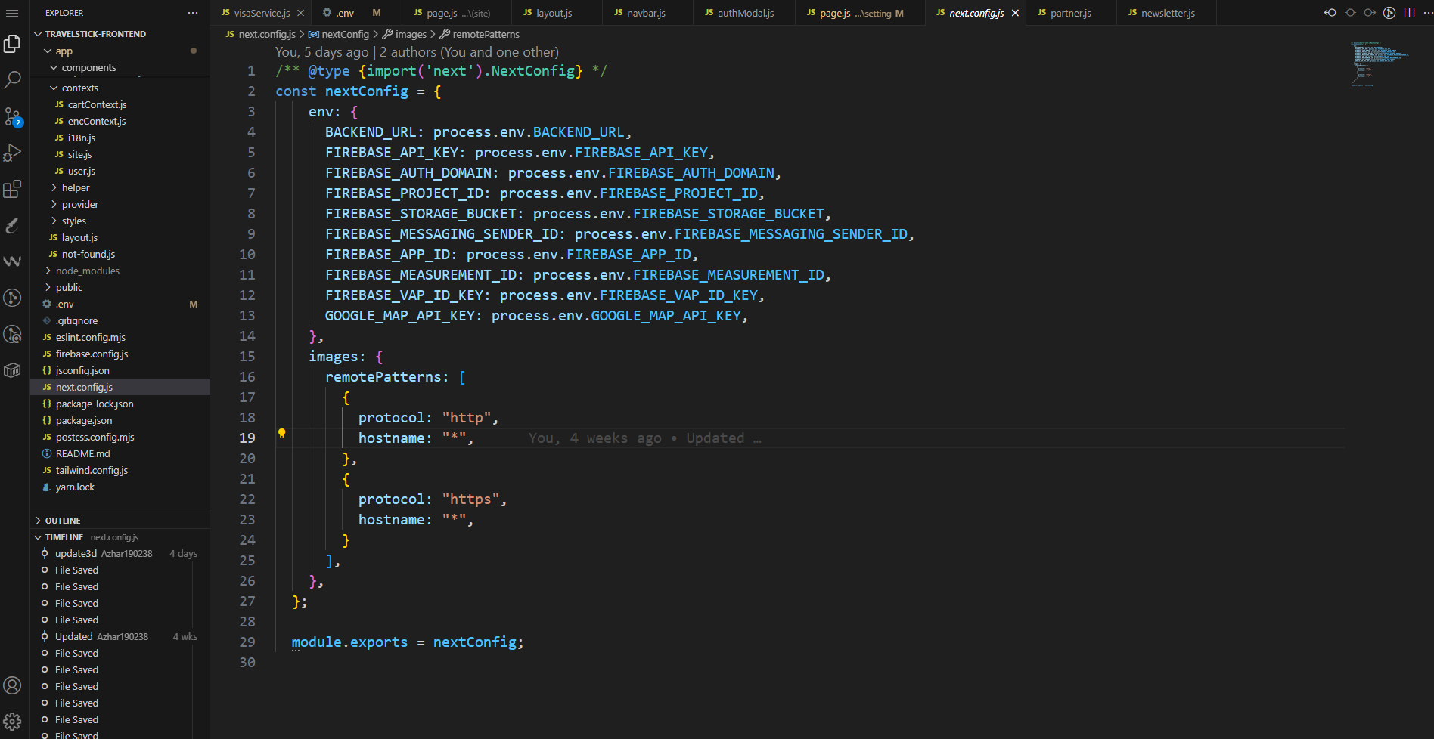Click remotePatterns in the breadcrumb
The image size is (1434, 739).
486,34
